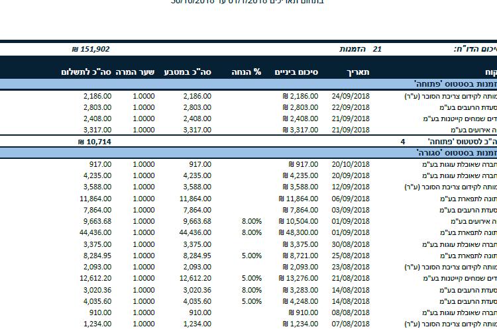Click the 5.00% discount in the 4,248.00 row
This screenshot has height=331, width=497.
click(252, 301)
